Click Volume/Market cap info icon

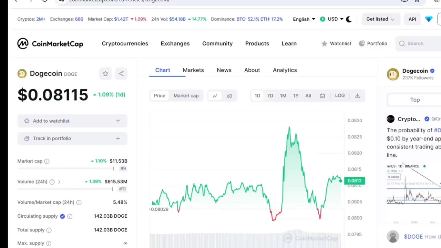(79, 203)
